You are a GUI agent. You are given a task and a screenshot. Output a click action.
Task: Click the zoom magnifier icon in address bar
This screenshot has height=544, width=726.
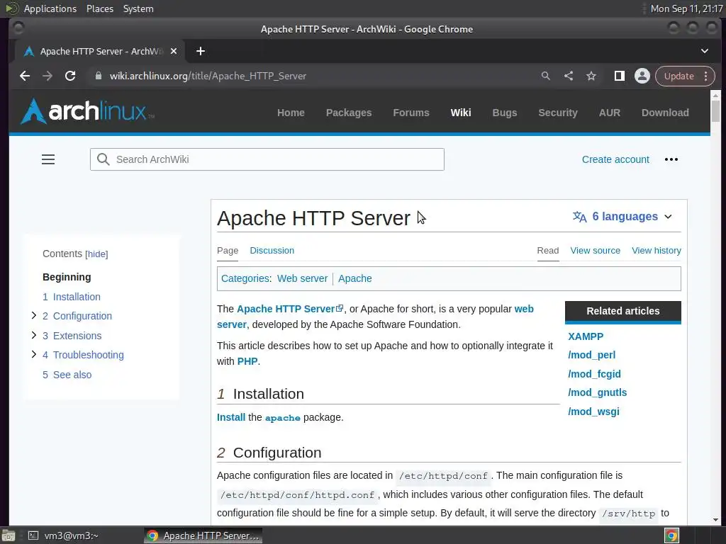pyautogui.click(x=546, y=76)
